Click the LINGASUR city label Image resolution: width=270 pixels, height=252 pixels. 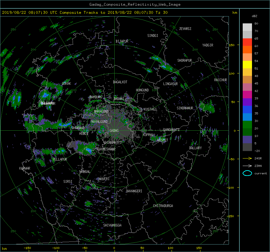tap(170, 84)
